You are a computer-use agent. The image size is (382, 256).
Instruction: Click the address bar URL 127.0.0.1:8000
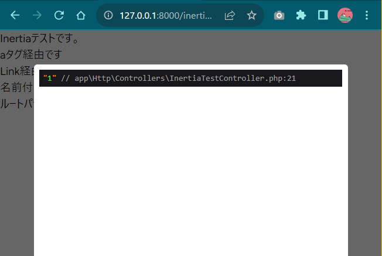166,16
